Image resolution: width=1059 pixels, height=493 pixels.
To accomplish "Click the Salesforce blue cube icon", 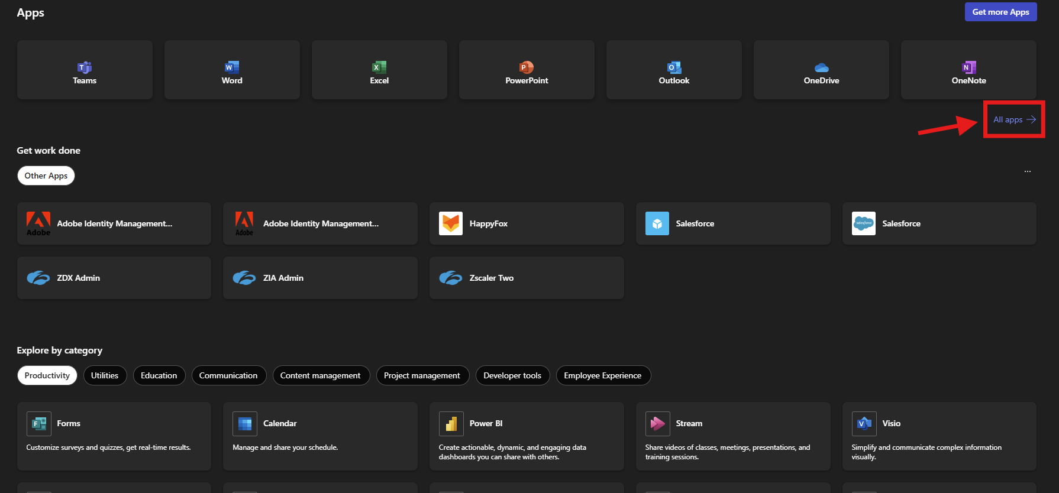I will 657,223.
